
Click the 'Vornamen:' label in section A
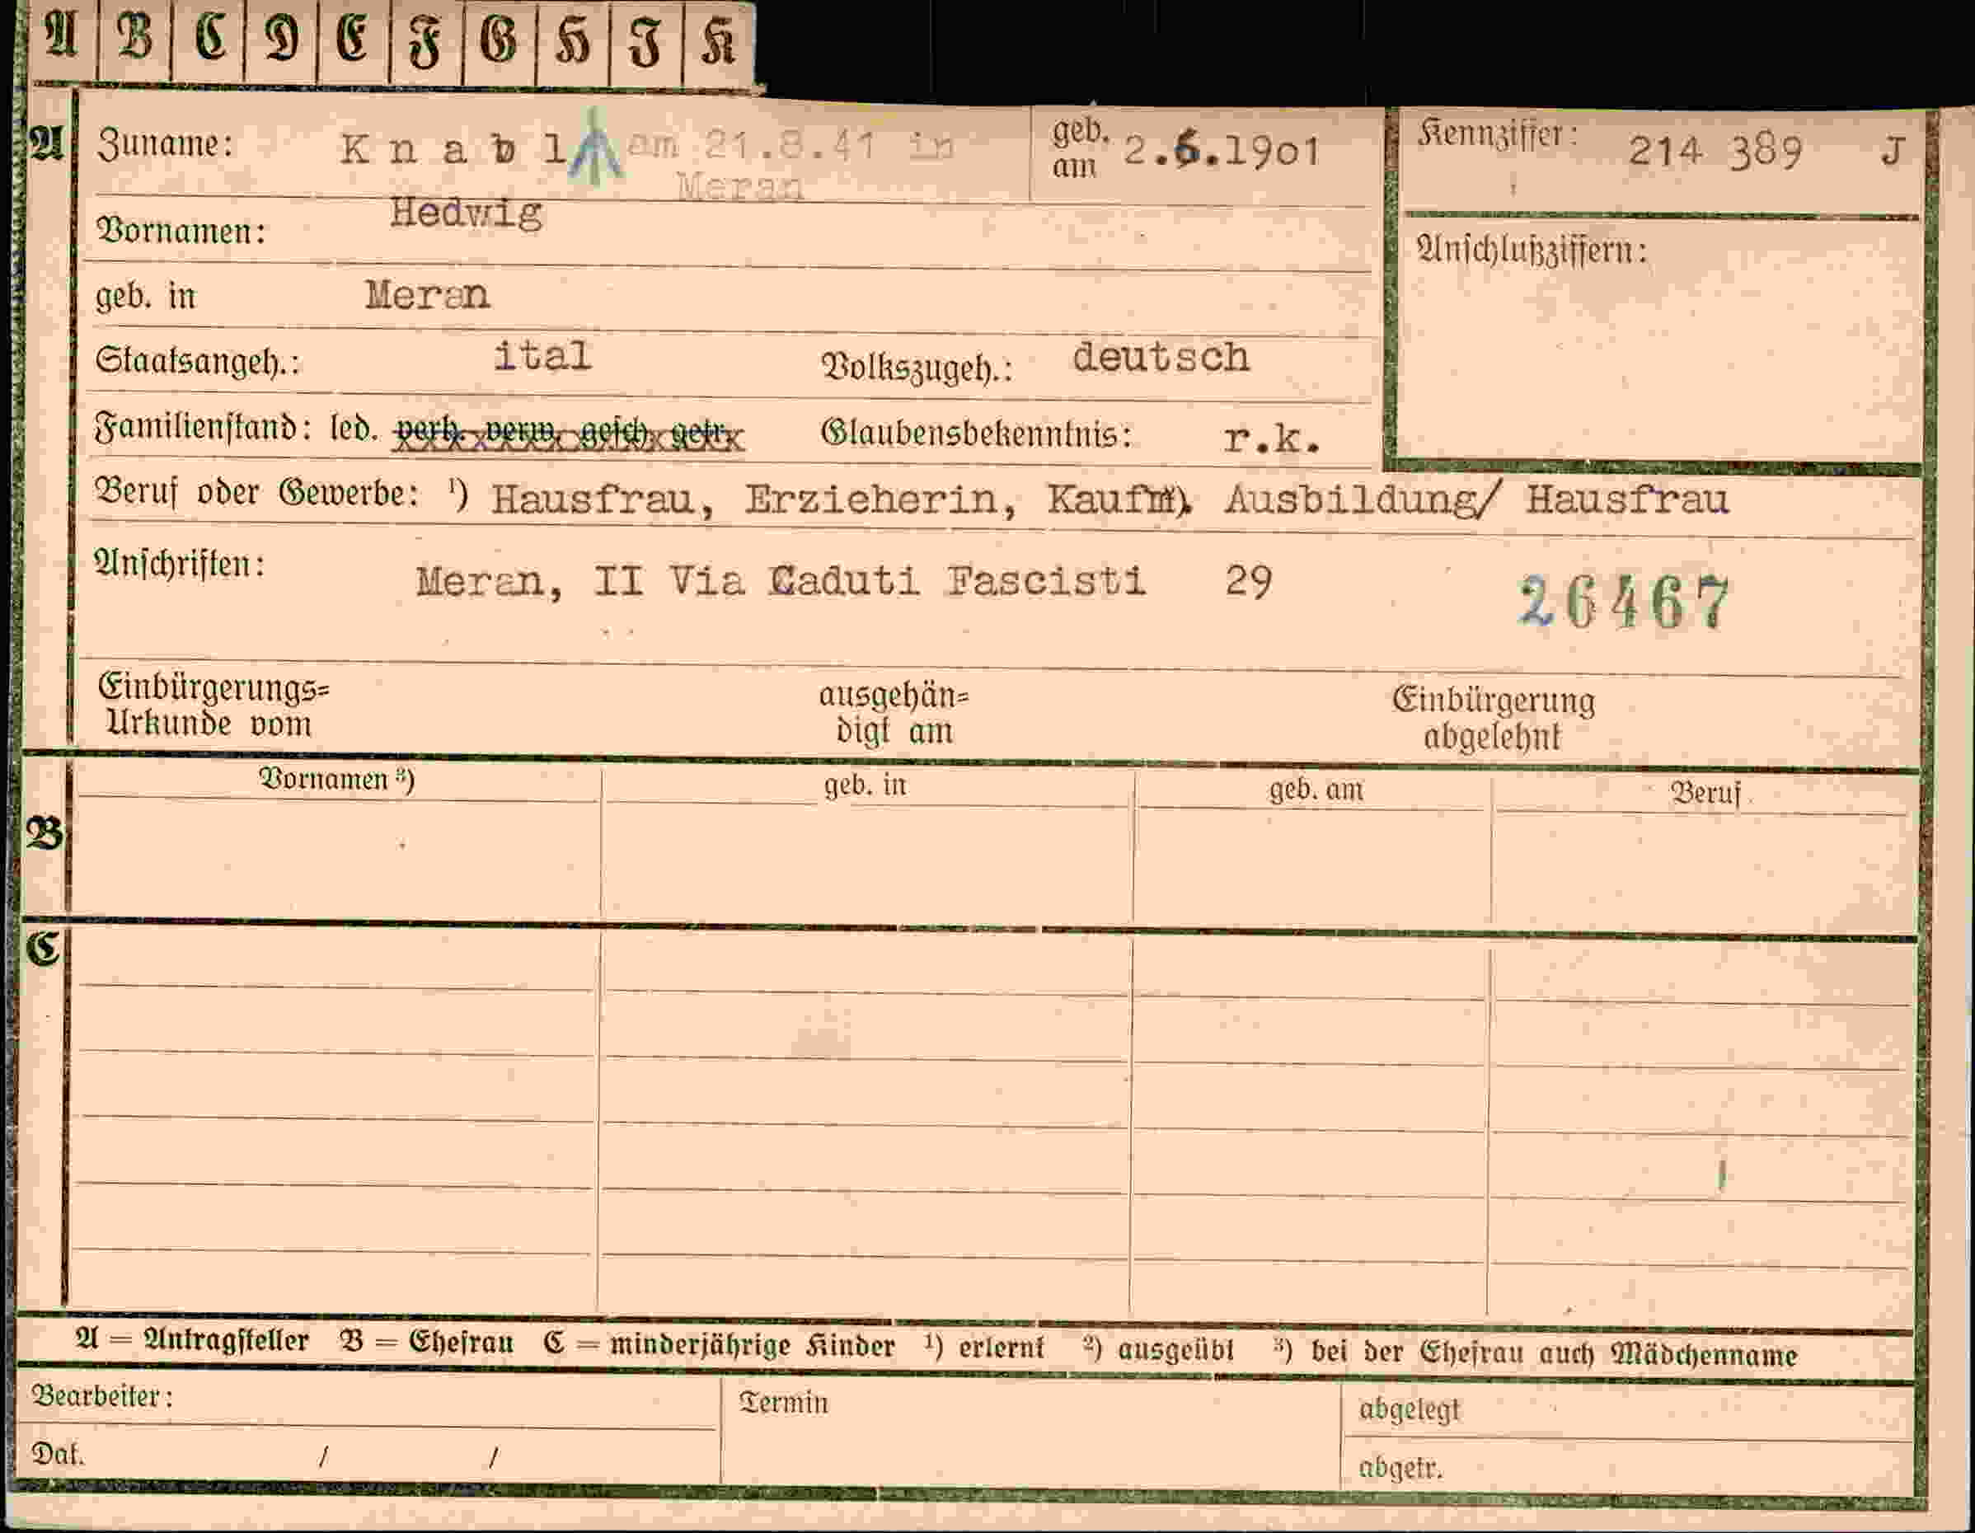coord(181,231)
